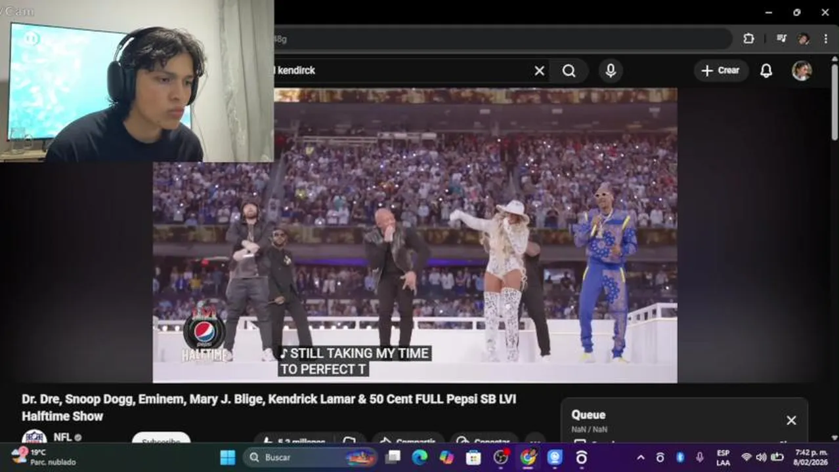
Task: Click the battery tray icon
Action: point(777,458)
